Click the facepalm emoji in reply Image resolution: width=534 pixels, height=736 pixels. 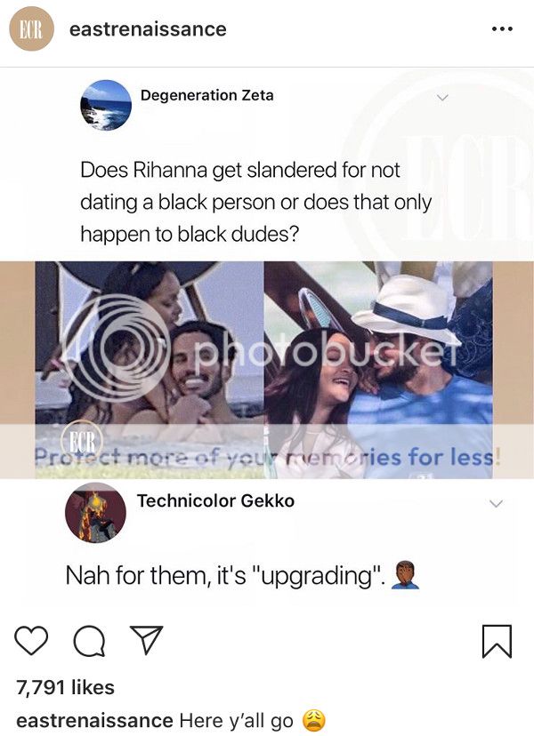click(x=405, y=574)
